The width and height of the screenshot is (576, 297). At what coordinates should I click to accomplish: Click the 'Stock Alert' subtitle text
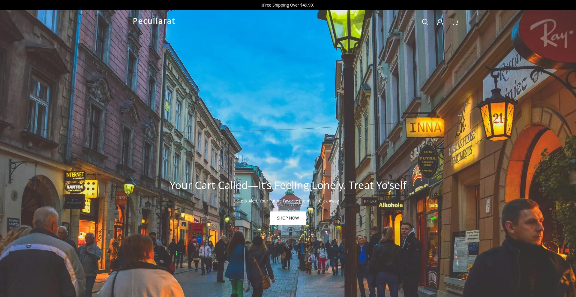[x=288, y=201]
